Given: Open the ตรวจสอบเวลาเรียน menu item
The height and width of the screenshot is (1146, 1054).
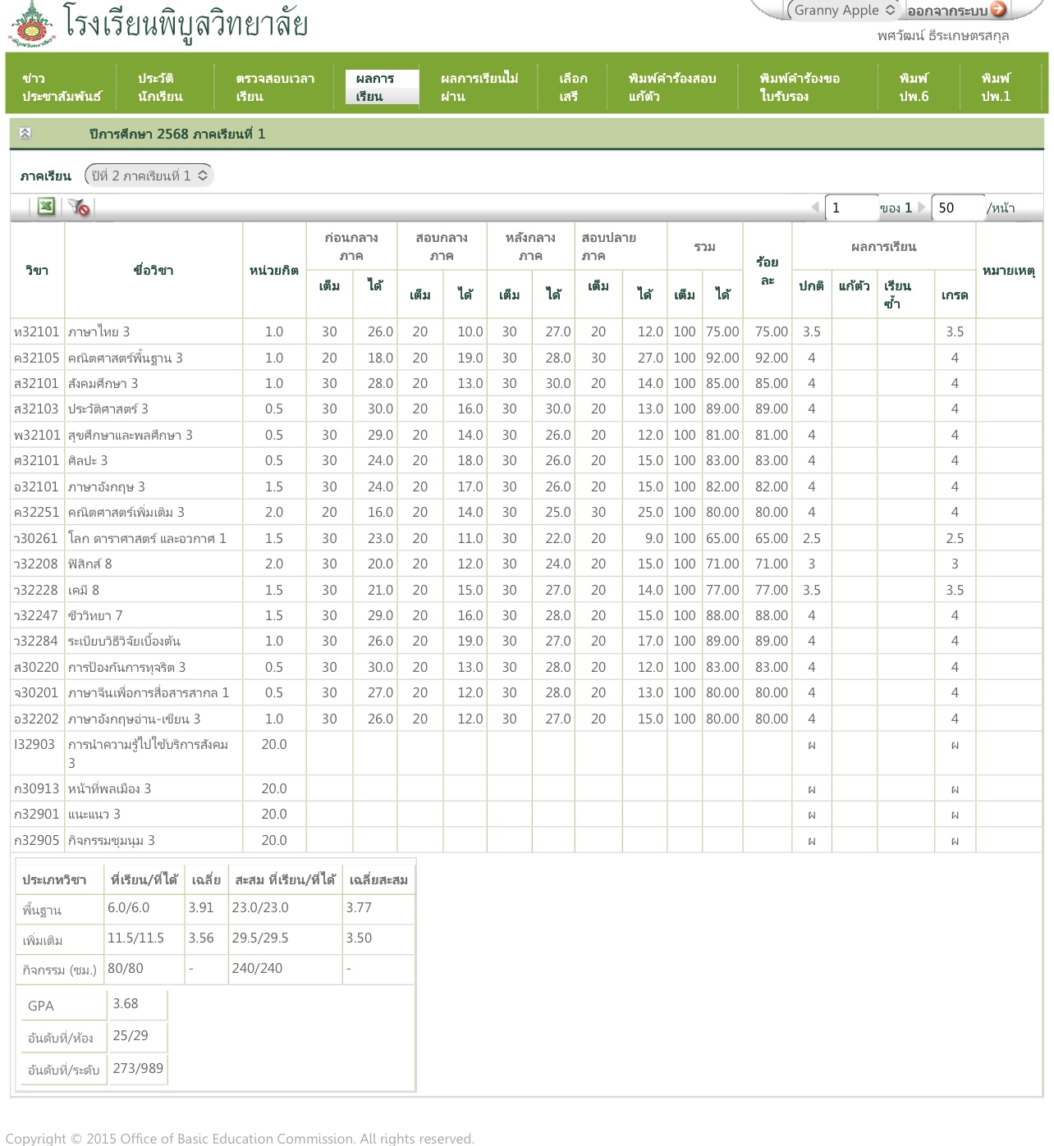Looking at the screenshot, I should (275, 87).
